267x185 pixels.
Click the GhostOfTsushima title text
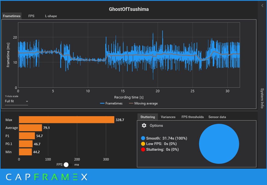(129, 9)
